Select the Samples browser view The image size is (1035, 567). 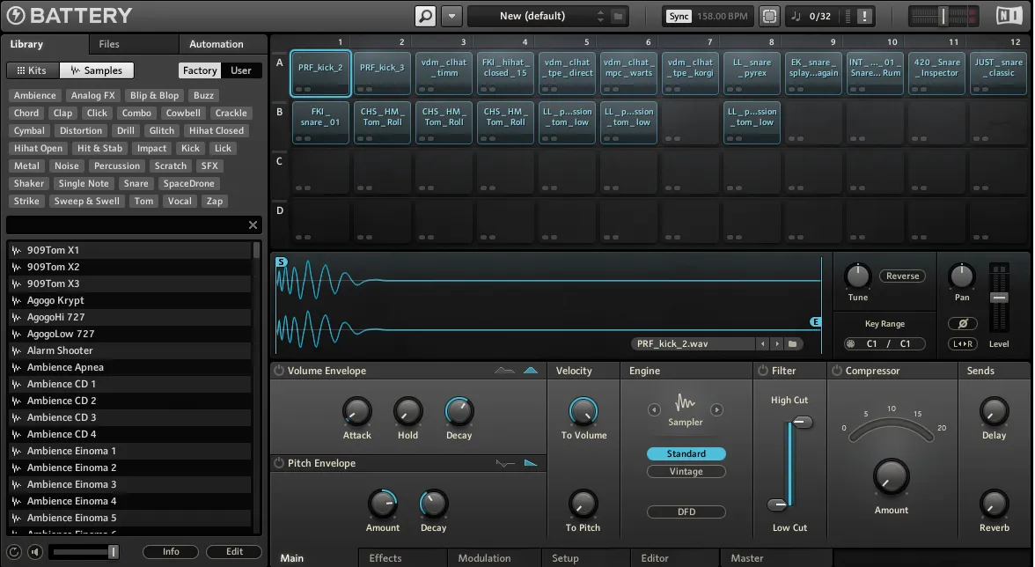[97, 70]
